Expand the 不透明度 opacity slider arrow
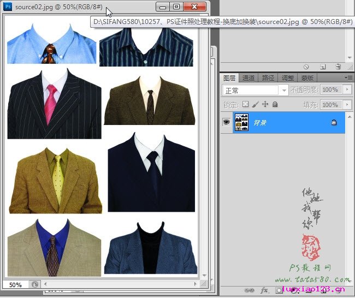The height and width of the screenshot is (298, 355). pyautogui.click(x=346, y=90)
